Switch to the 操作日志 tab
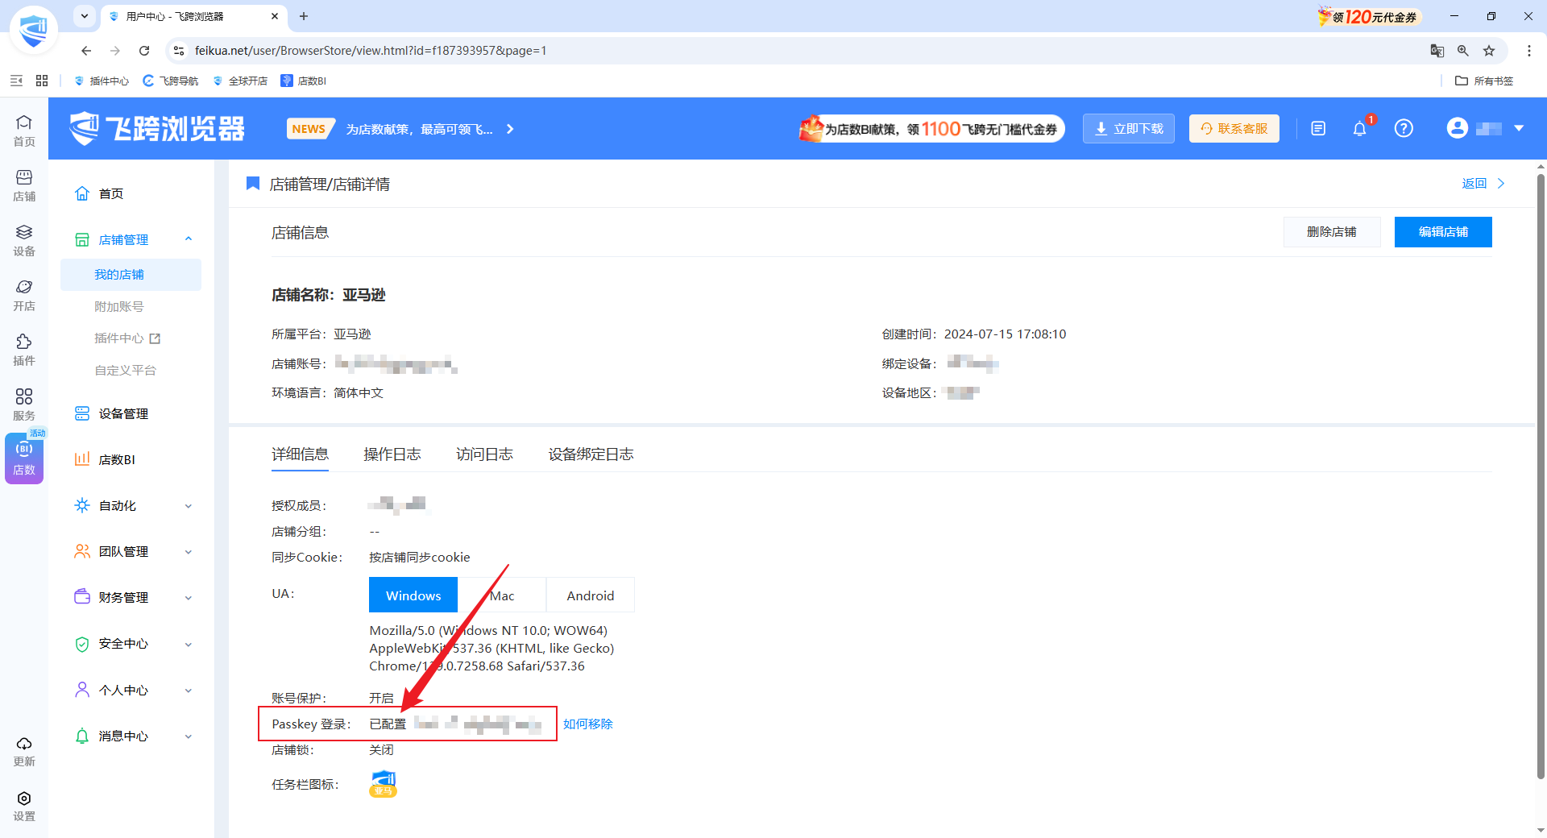Screen dimensions: 1547x838 click(x=392, y=454)
